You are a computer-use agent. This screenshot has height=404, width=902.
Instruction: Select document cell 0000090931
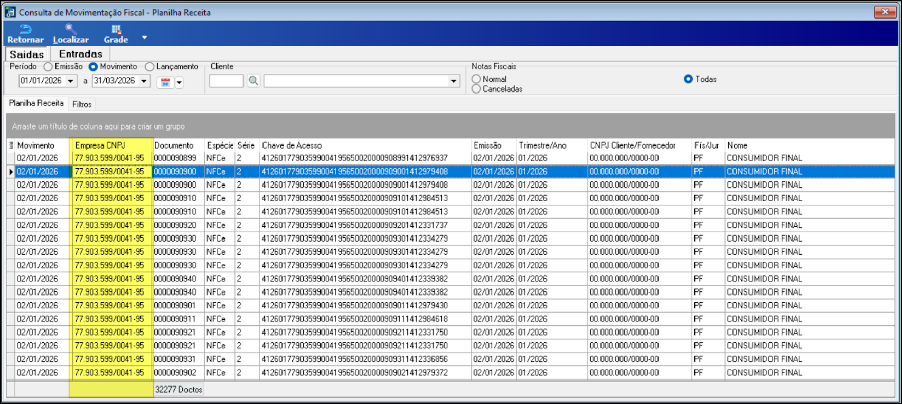coord(179,359)
